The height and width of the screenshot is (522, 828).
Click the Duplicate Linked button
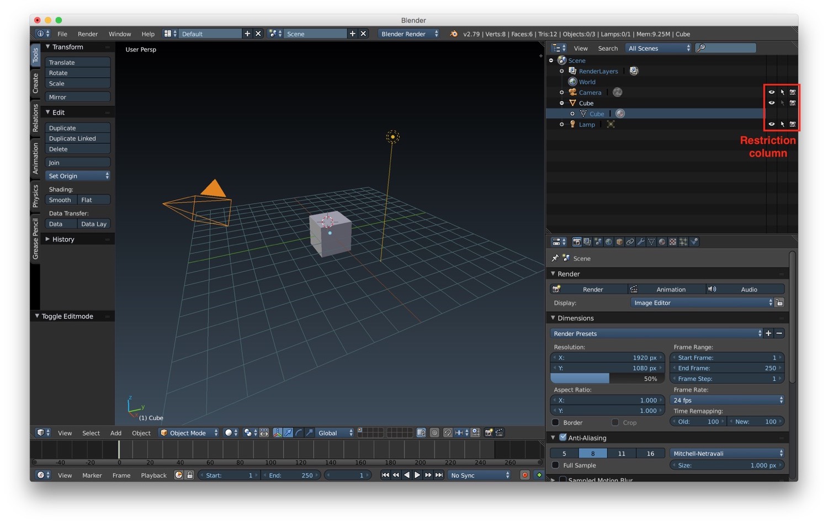click(78, 138)
